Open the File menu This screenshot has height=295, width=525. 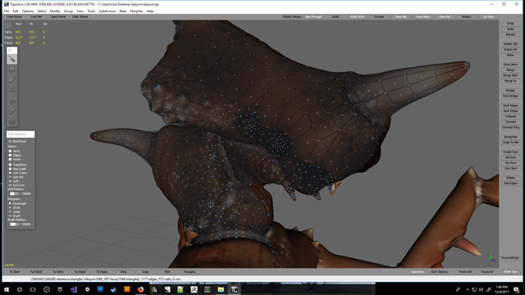coord(7,11)
